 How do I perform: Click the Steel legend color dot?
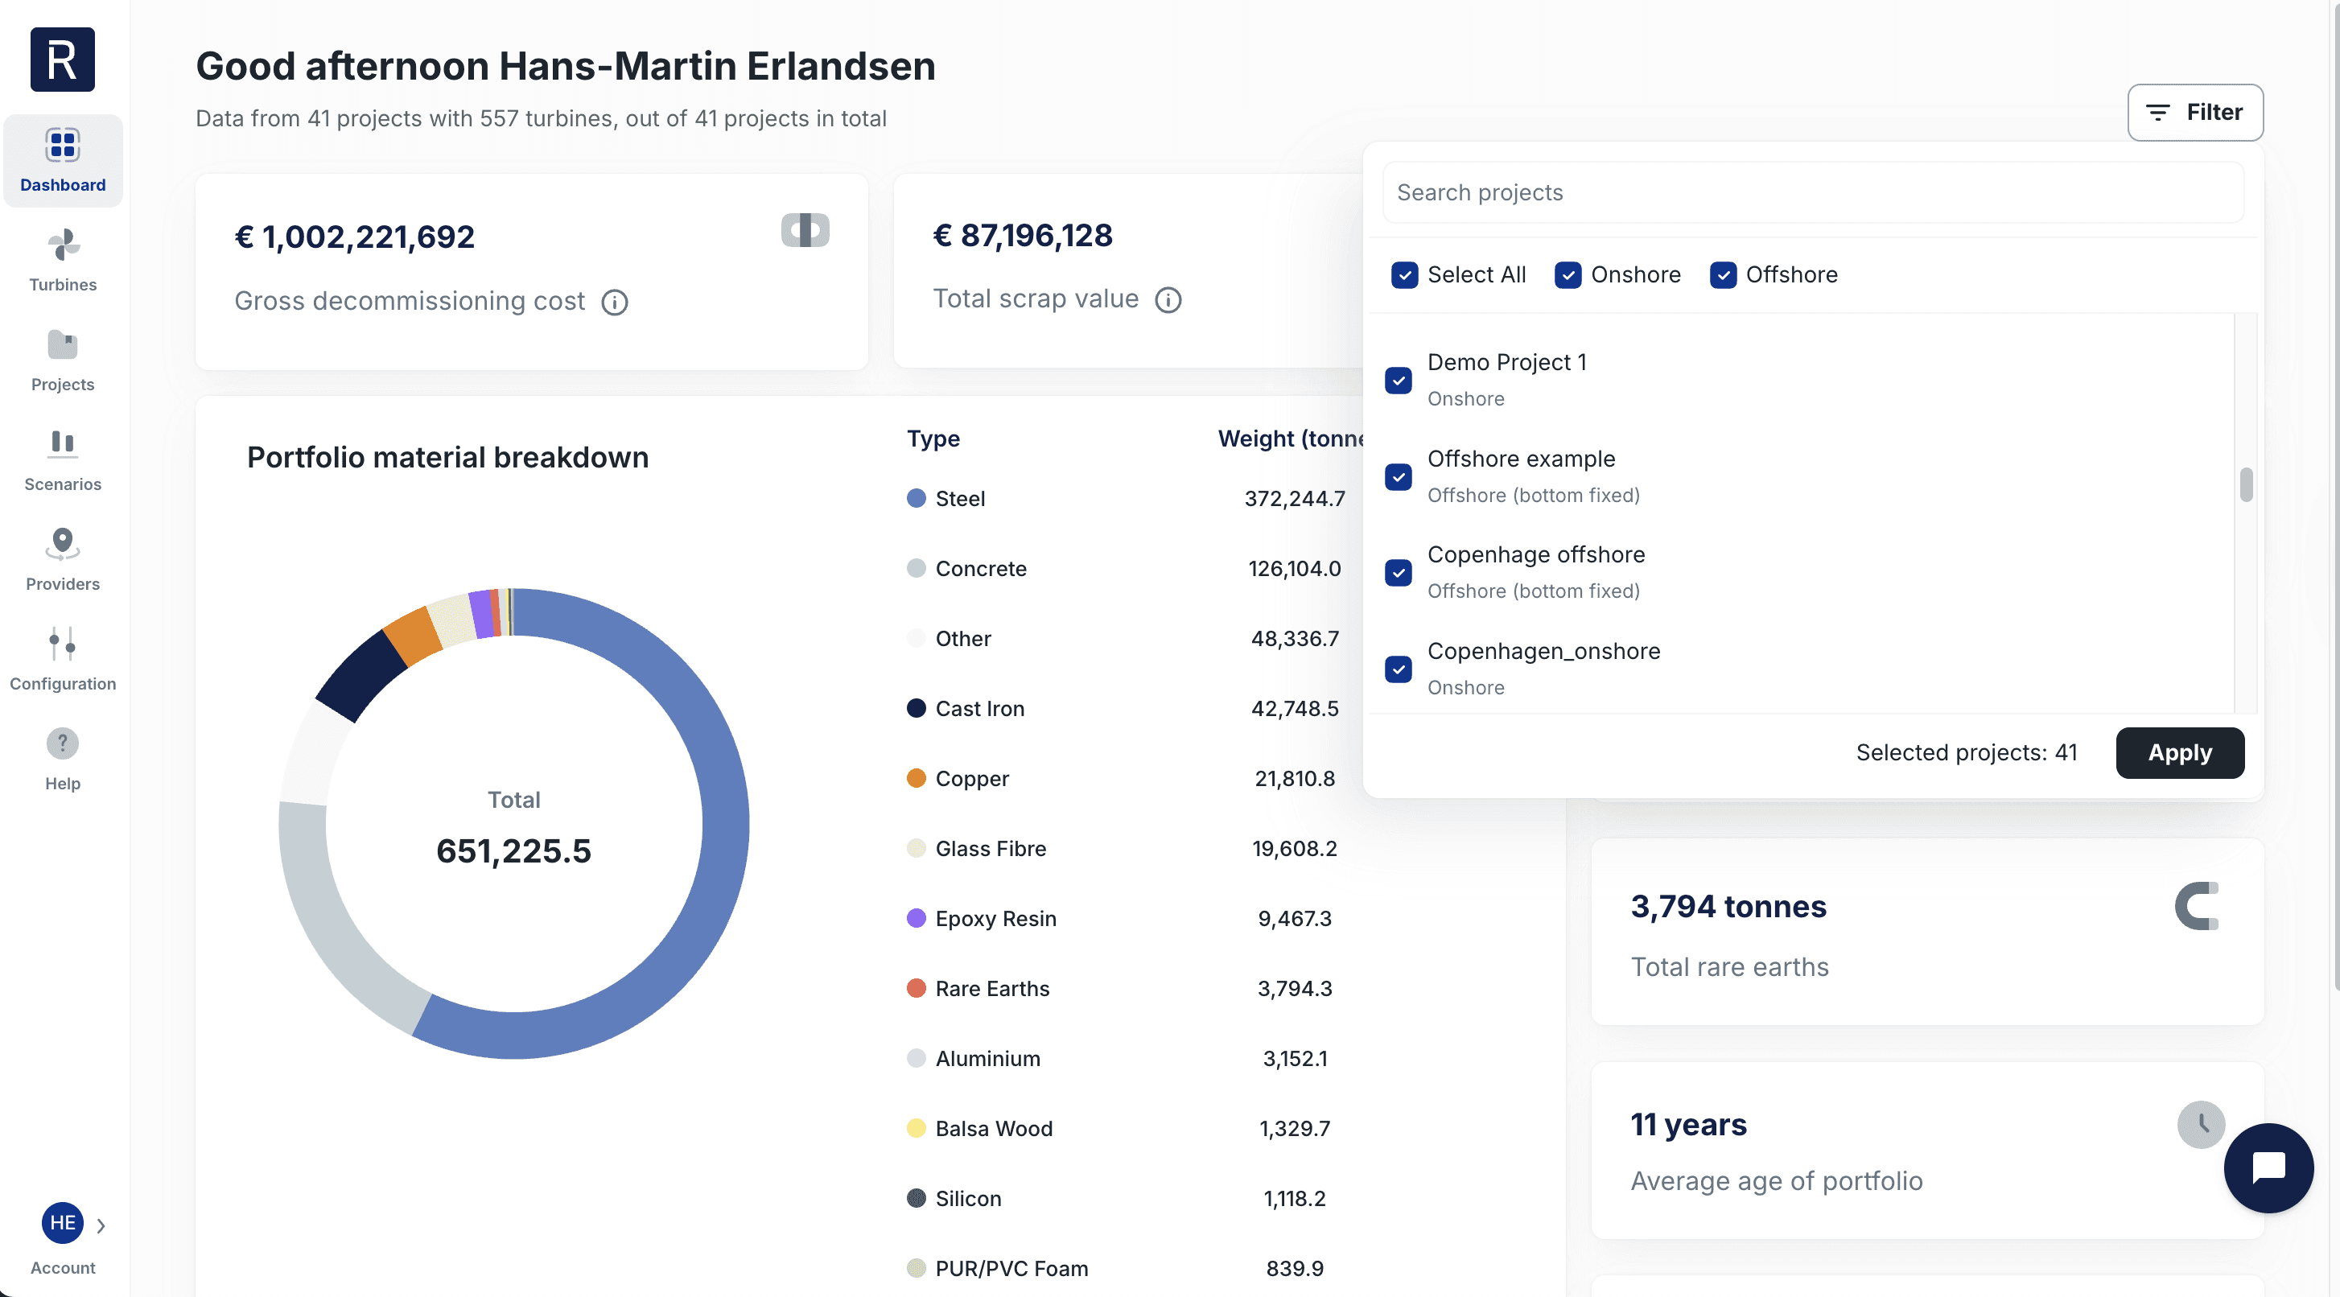click(x=917, y=499)
